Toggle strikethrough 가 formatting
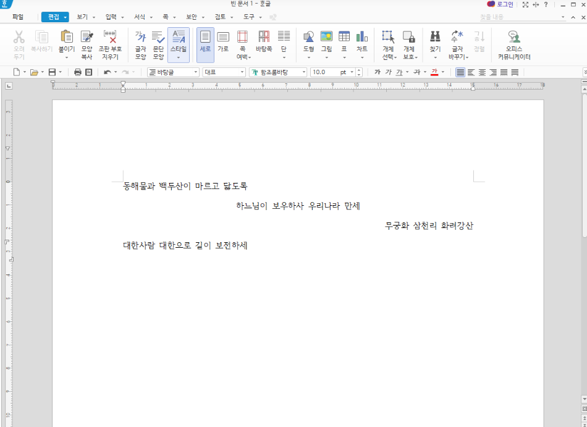This screenshot has height=427, width=587. click(x=416, y=72)
